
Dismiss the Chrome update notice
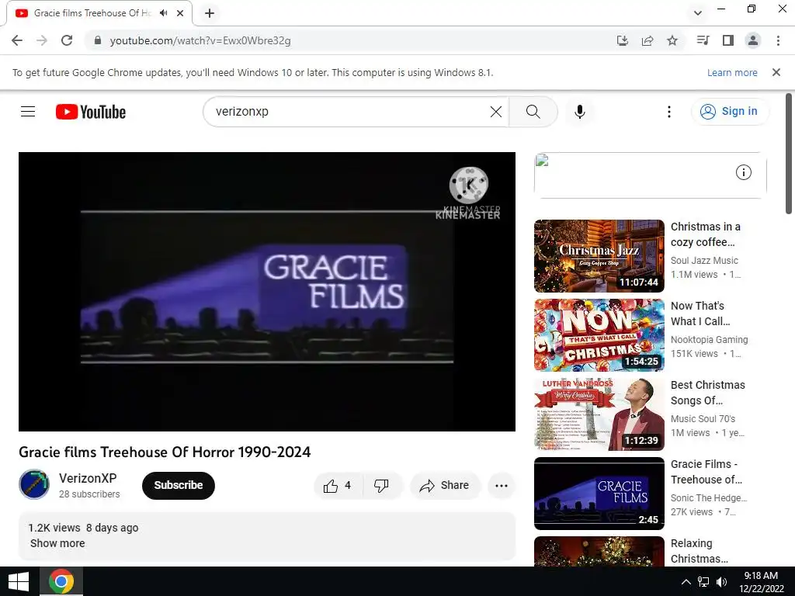[776, 72]
